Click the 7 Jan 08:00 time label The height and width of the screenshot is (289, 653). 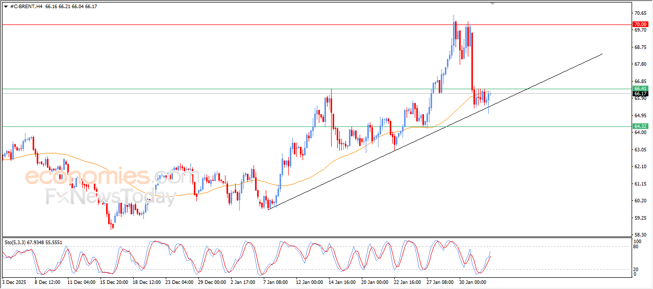click(277, 282)
